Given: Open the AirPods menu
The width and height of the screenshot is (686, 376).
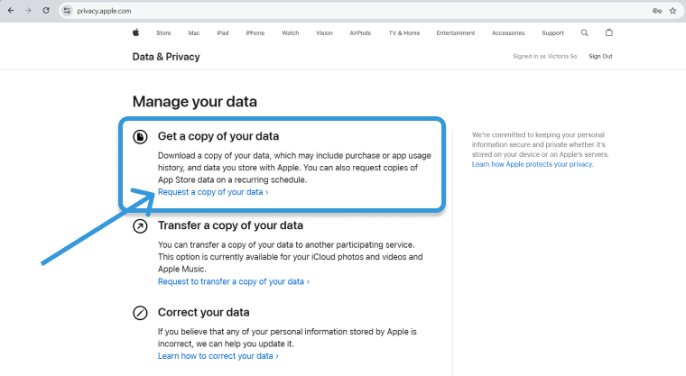Looking at the screenshot, I should point(360,33).
